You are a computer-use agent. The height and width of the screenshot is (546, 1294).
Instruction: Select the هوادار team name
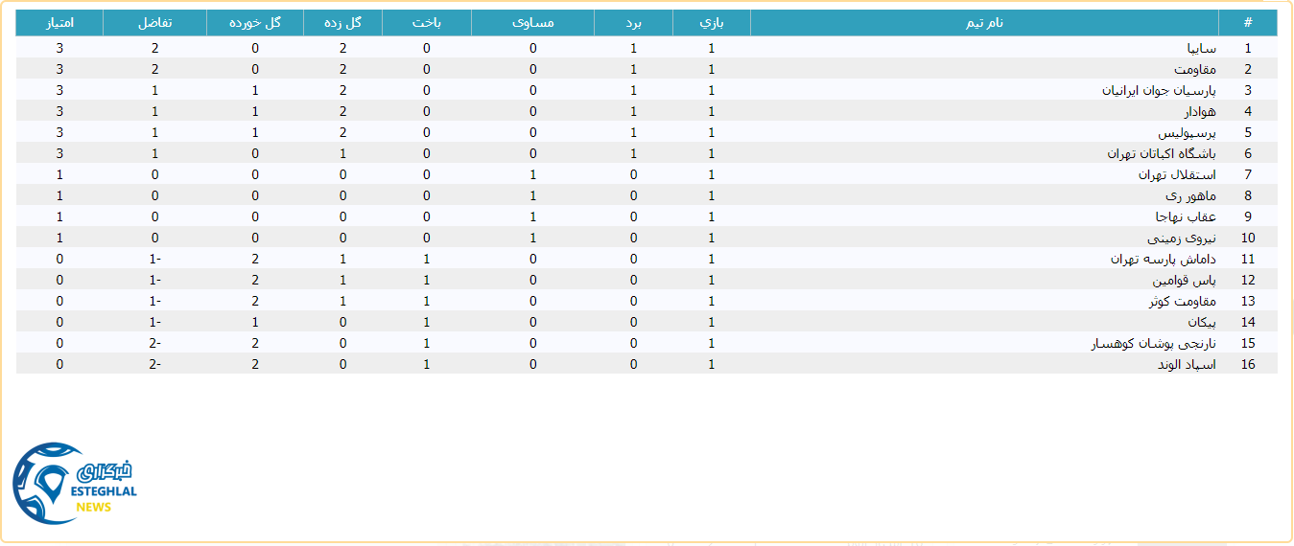(1198, 111)
